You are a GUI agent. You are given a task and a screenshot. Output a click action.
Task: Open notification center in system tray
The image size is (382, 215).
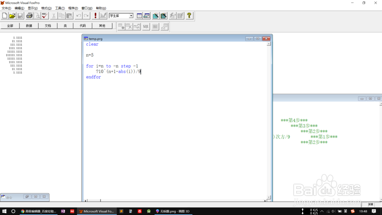[374, 211]
